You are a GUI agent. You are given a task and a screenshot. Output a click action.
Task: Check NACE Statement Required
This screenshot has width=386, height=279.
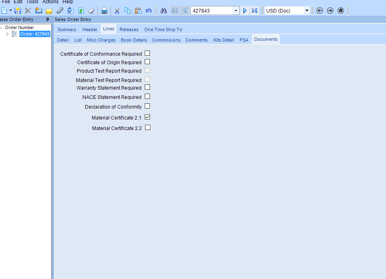(x=147, y=96)
